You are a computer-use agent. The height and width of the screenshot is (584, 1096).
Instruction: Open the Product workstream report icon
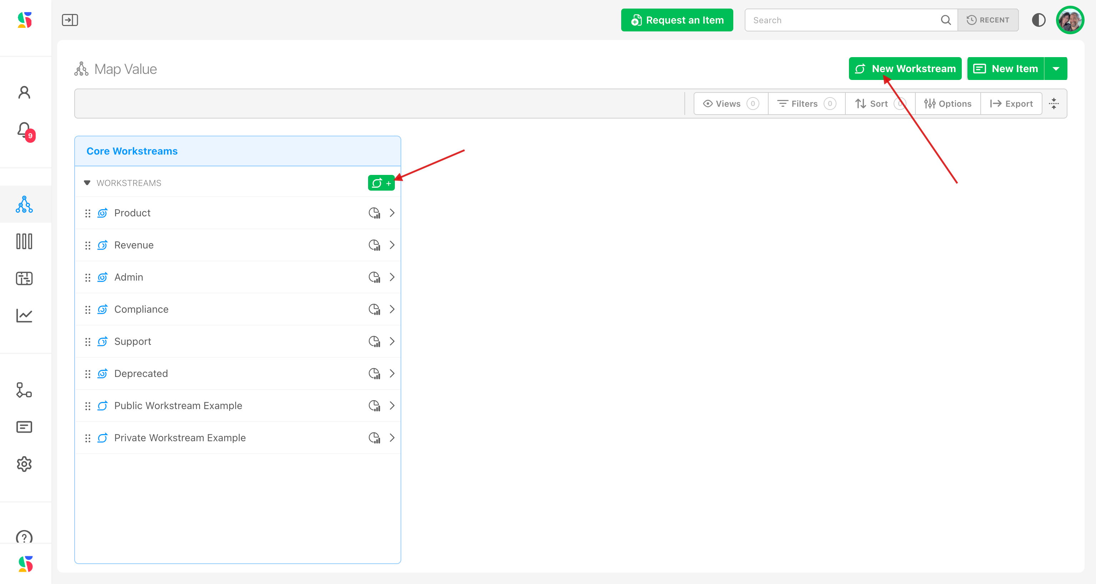[374, 213]
